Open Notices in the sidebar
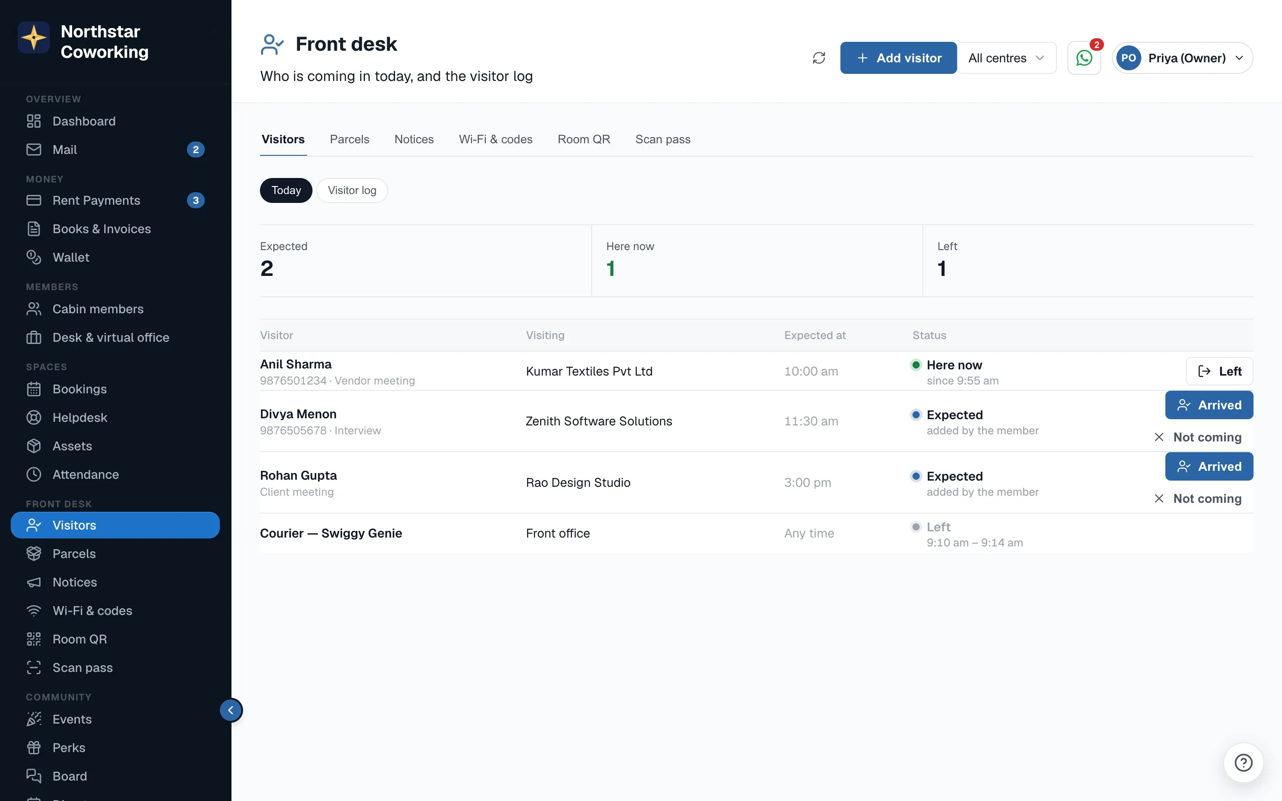The width and height of the screenshot is (1282, 801). 115,582
